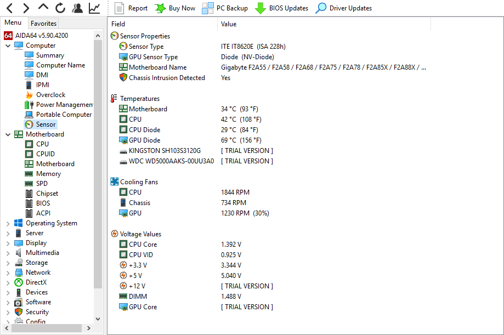
Task: Select the Chassis Intrusion Detected row
Action: tap(270, 78)
